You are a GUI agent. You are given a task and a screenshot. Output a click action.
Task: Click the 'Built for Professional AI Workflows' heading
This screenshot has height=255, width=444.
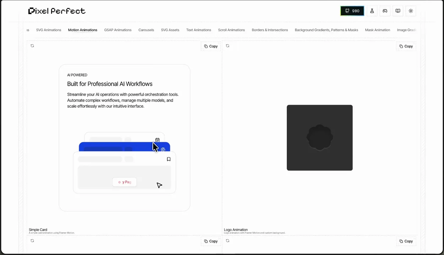[x=110, y=84]
